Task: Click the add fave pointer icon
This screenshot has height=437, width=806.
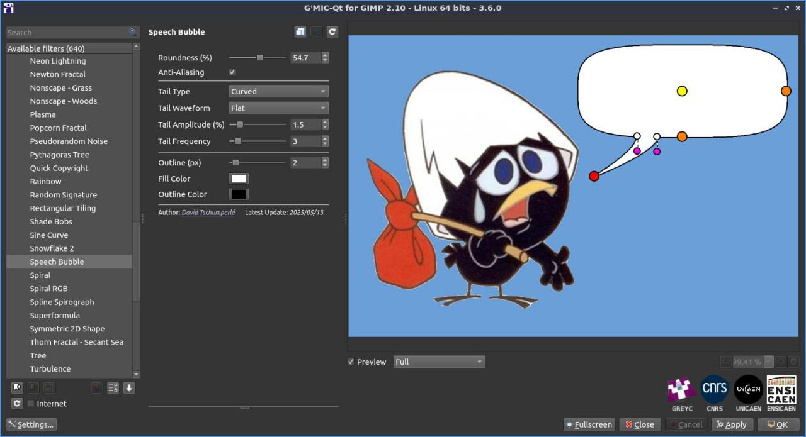Action: pos(17,388)
